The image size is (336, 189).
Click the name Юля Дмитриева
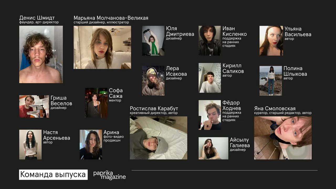pyautogui.click(x=180, y=31)
